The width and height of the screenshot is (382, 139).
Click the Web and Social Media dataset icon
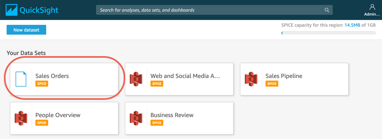136,79
